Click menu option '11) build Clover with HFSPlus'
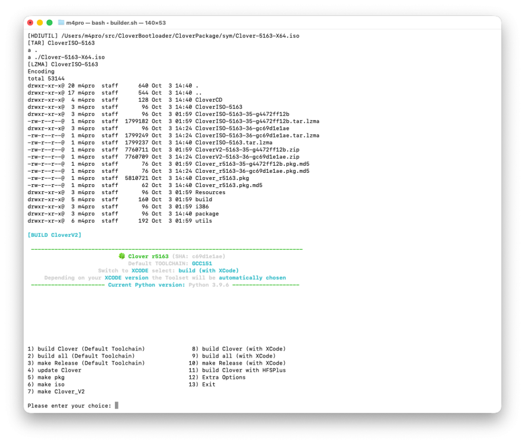Screen dimensions: 525x444 tap(237, 370)
